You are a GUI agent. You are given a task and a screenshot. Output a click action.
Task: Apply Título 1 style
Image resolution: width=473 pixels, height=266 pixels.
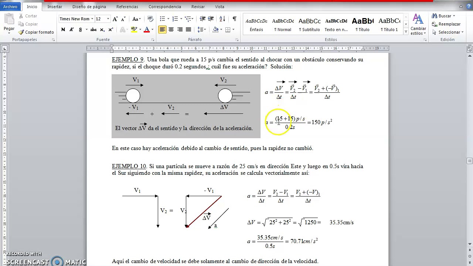[389, 25]
